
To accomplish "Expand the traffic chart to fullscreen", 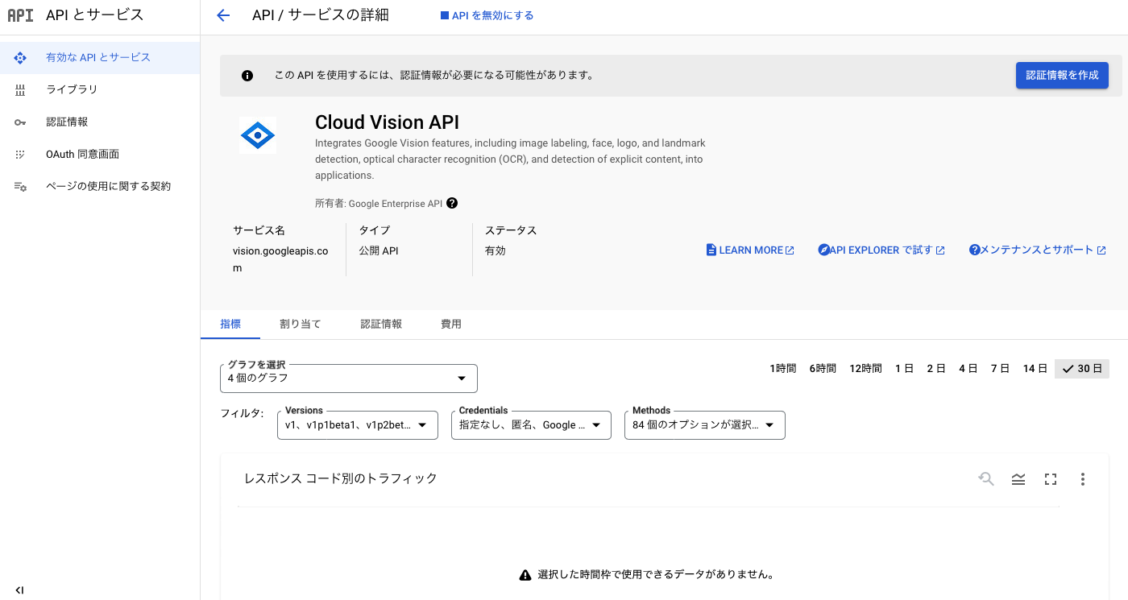I will click(1051, 478).
